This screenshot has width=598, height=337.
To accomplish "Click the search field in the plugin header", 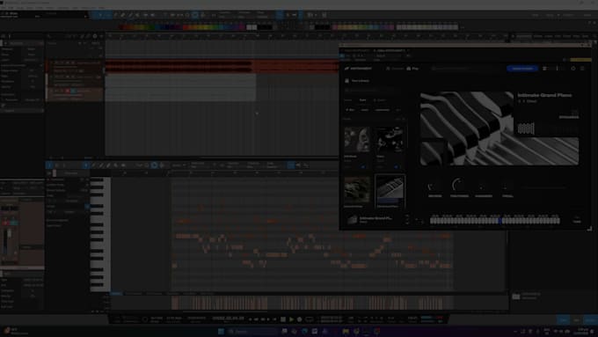I will coord(466,69).
